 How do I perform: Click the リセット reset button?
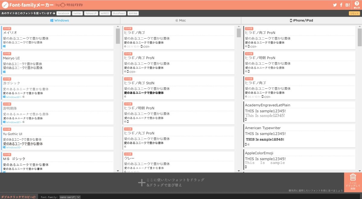(x=354, y=13)
